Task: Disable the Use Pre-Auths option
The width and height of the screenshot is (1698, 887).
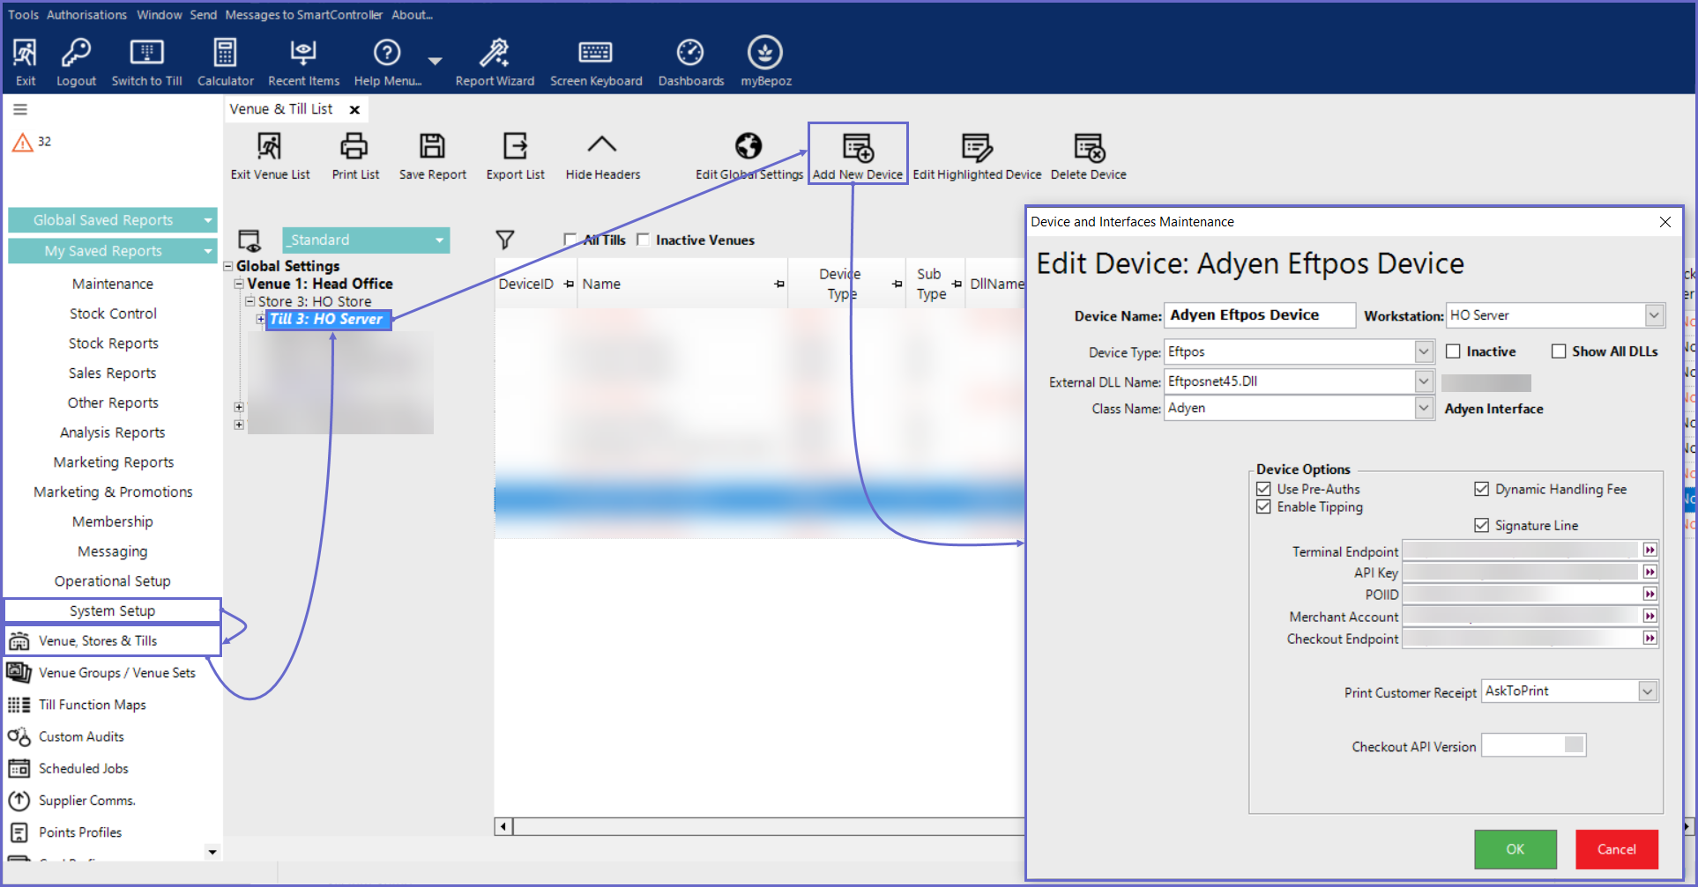Action: pos(1263,489)
